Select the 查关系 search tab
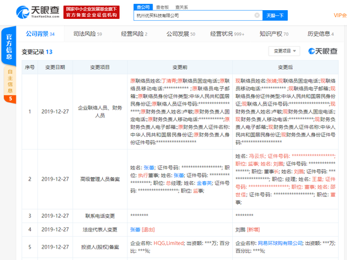 (x=182, y=8)
